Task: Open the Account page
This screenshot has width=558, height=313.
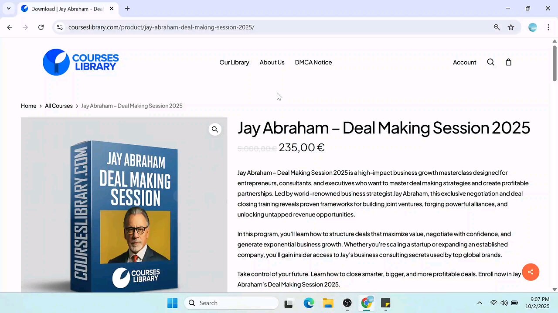Action: 464,62
